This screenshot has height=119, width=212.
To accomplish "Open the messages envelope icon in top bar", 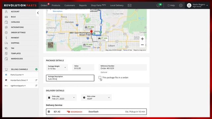I will (x=130, y=5).
